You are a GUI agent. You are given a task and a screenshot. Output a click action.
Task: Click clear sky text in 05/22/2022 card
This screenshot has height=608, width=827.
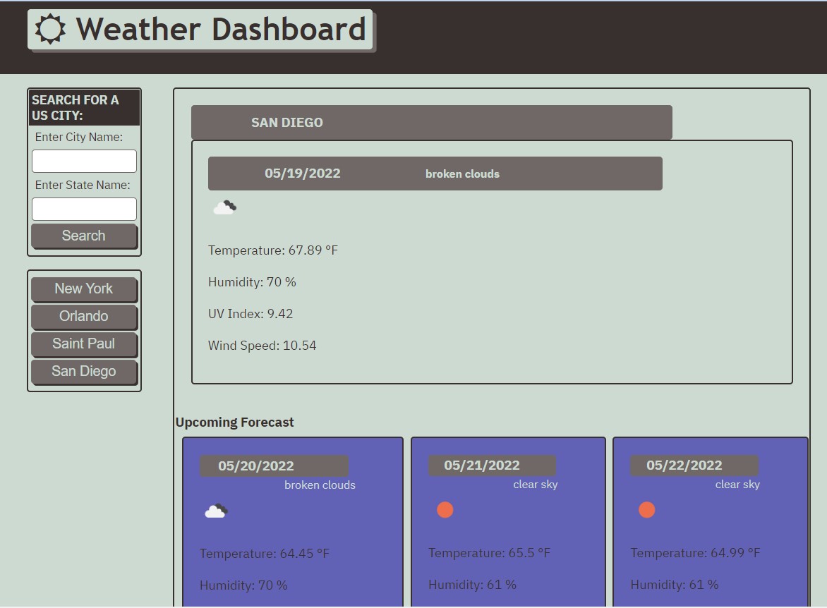click(x=737, y=485)
